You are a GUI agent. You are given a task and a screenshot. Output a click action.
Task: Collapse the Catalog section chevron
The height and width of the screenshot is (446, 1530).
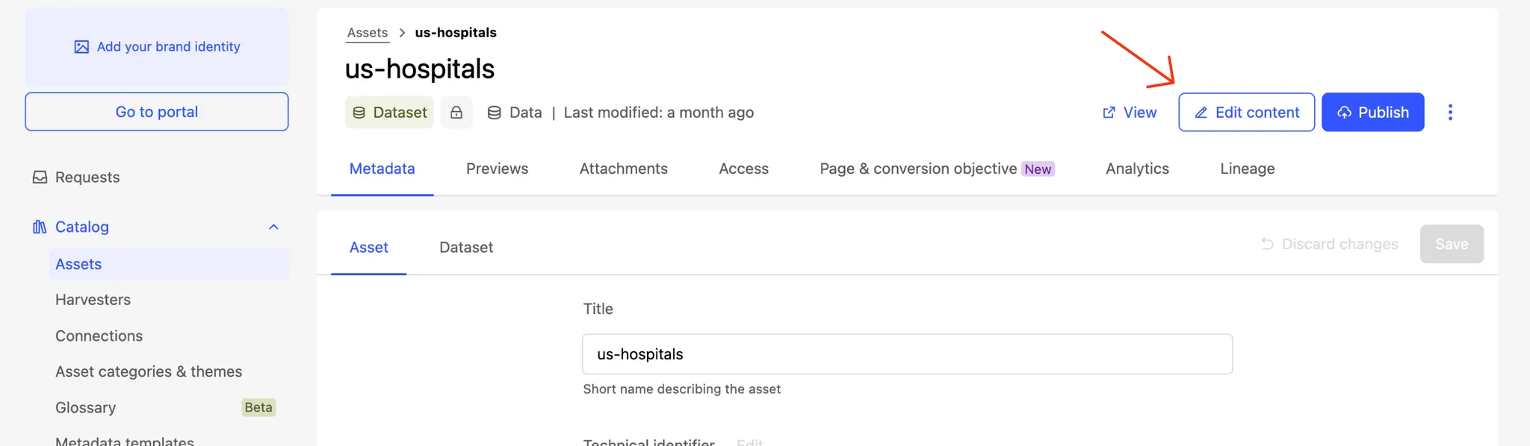coord(273,227)
